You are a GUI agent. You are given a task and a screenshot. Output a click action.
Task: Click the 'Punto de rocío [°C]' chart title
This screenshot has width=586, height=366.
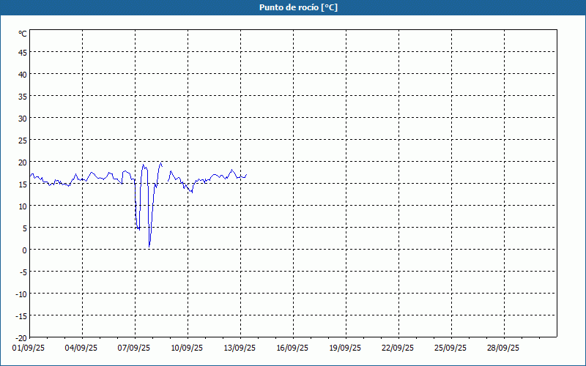[x=298, y=7]
